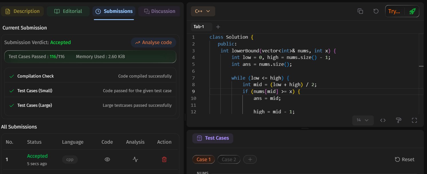The width and height of the screenshot is (427, 174).
Task: Enter fullscreen mode for the editor
Action: point(414,120)
